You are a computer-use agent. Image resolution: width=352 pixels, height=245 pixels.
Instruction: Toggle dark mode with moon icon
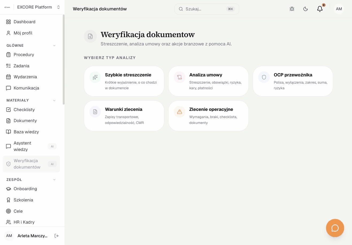[x=305, y=9]
